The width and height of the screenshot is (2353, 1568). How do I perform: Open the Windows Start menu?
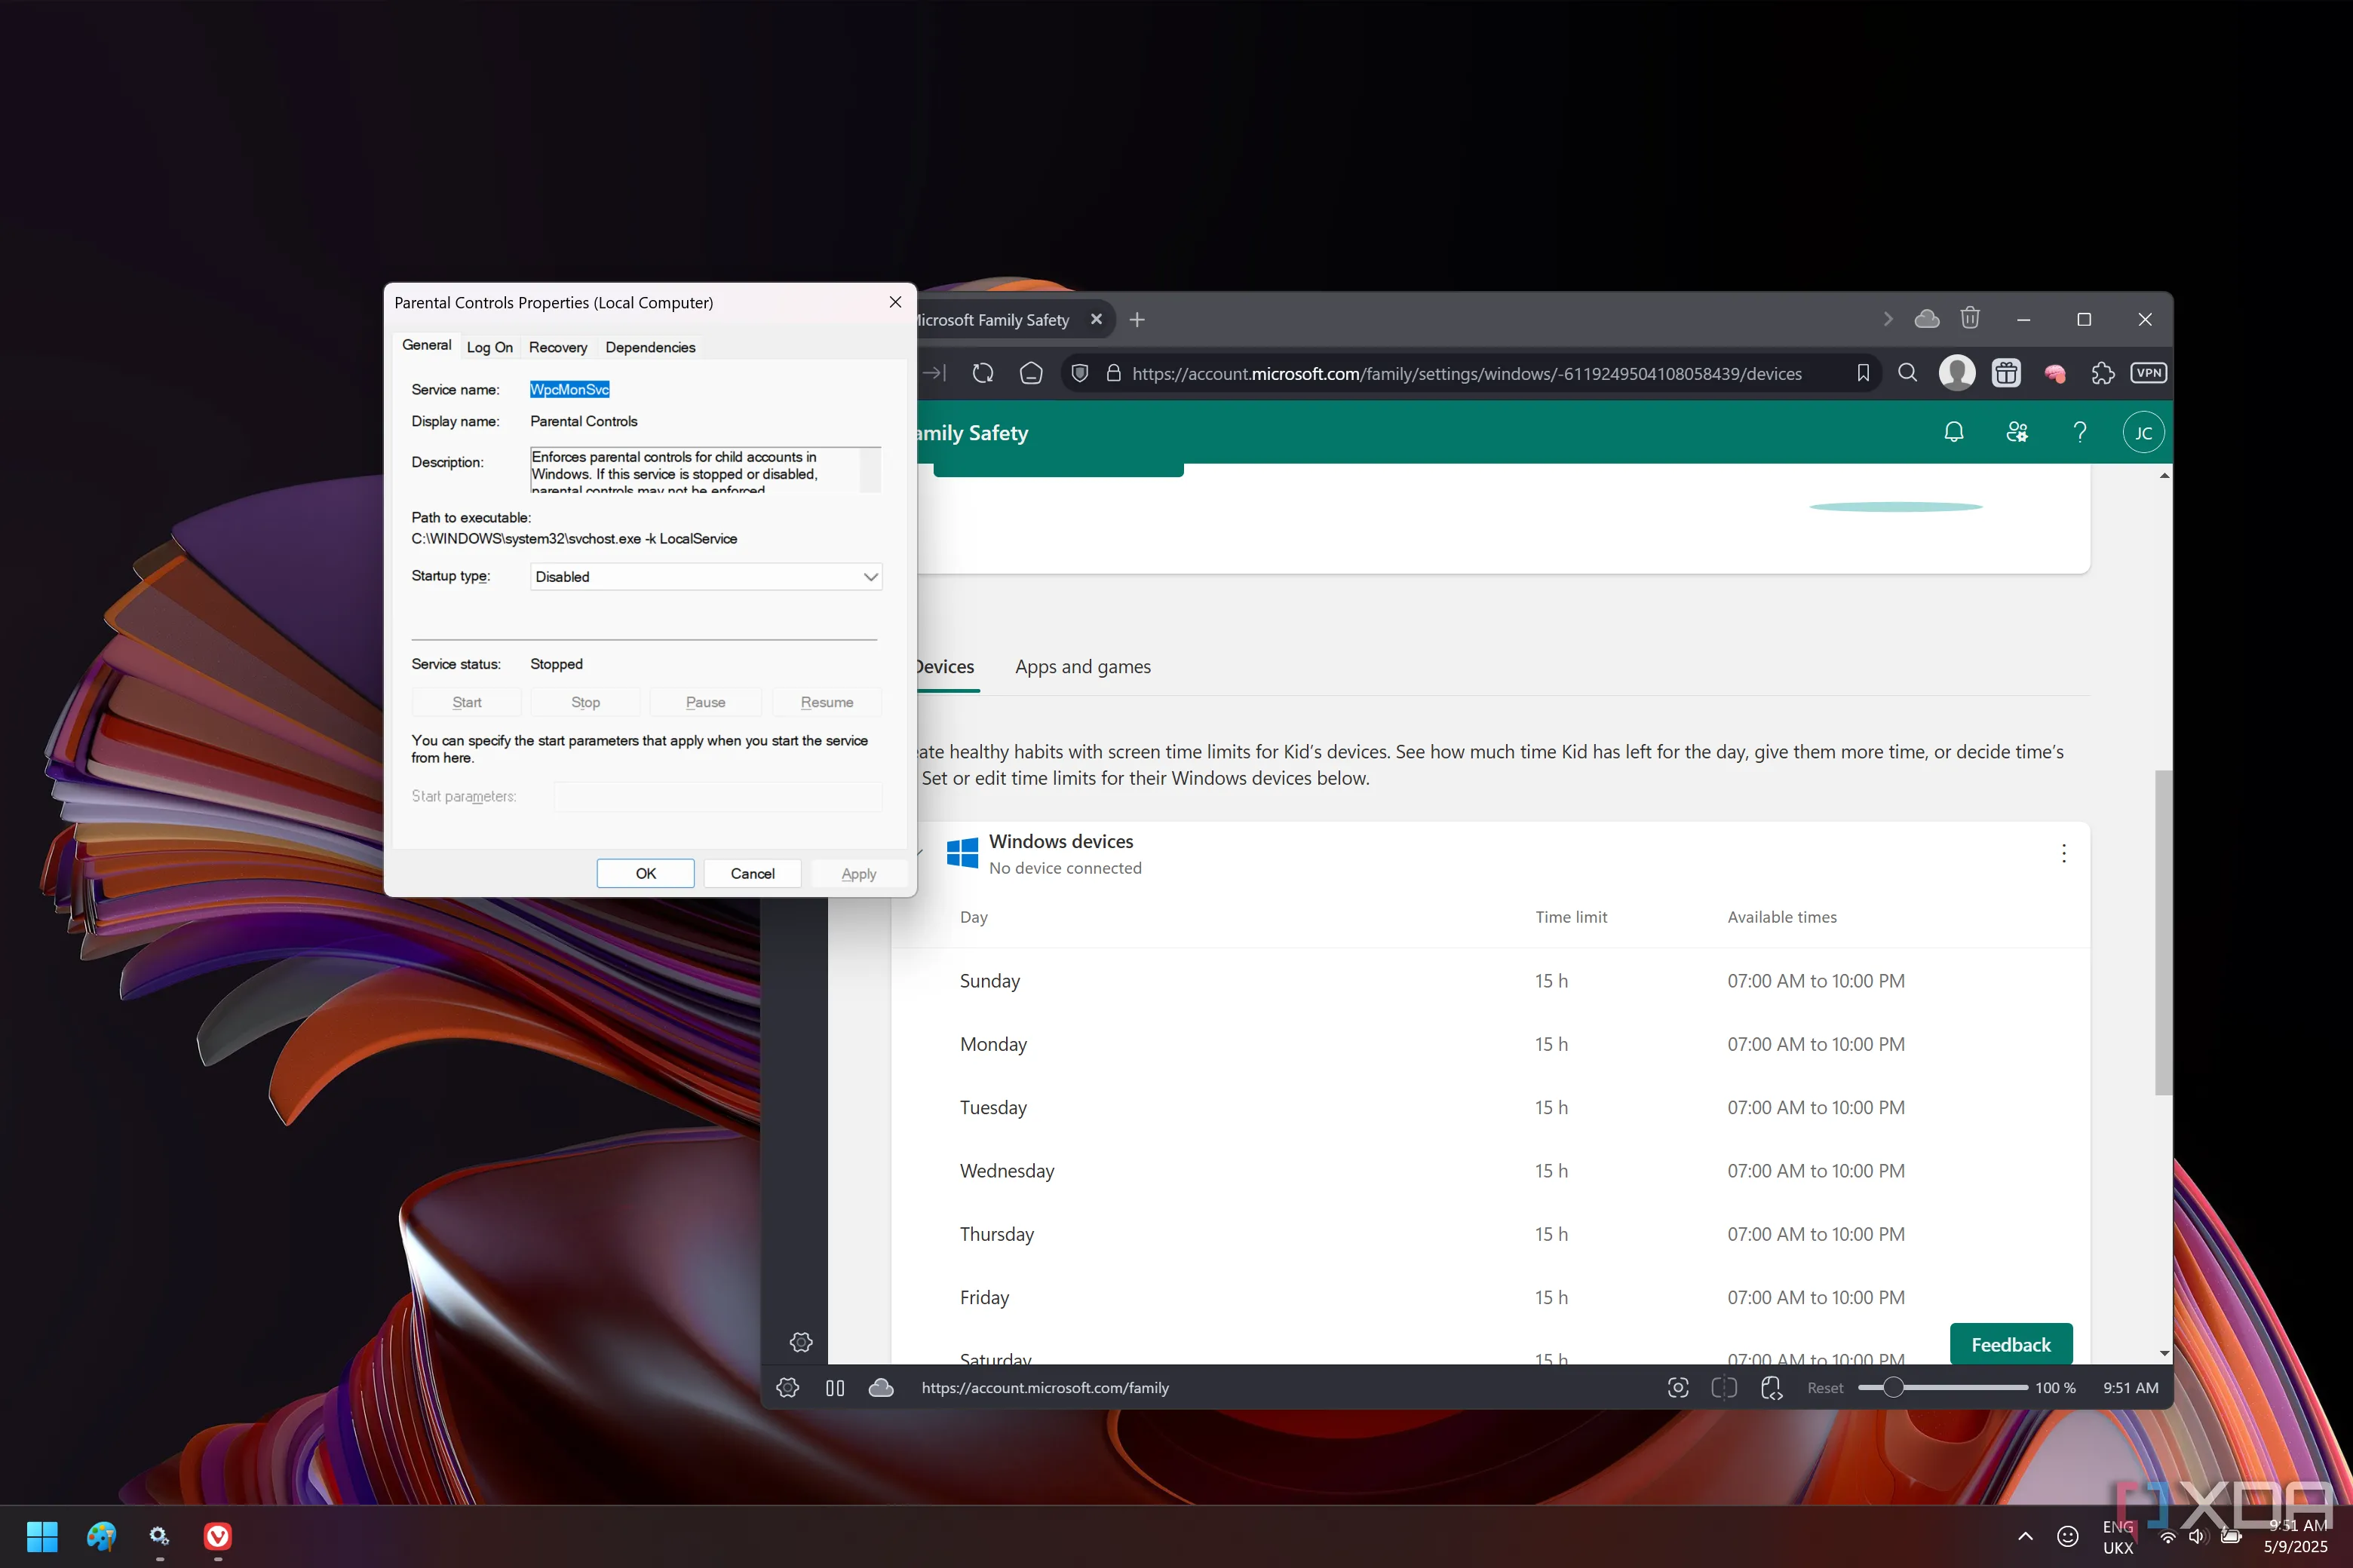click(42, 1535)
